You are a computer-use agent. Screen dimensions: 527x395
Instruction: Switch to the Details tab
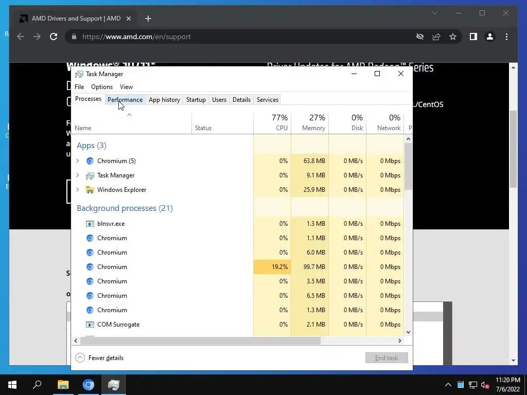click(242, 100)
